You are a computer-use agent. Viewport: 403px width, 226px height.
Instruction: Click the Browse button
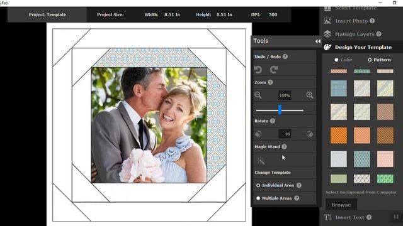[x=341, y=205]
